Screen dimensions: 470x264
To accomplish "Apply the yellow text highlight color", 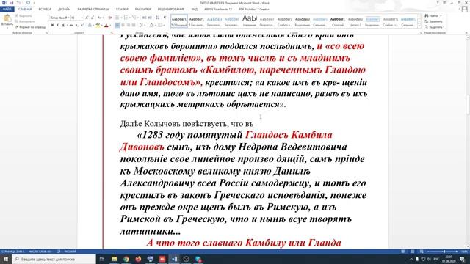I will pyautogui.click(x=98, y=26).
